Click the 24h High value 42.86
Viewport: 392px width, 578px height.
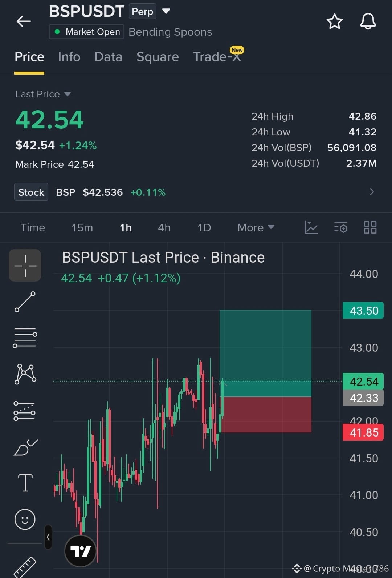coord(362,116)
